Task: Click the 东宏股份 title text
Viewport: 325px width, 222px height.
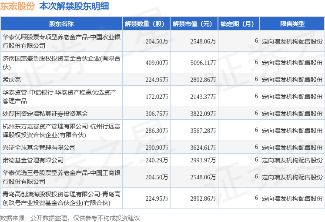Action: click(x=17, y=6)
